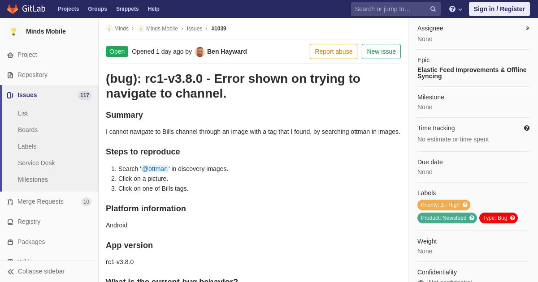Screen dimensions: 538x282
Task: Click the Minds group avatar in breadcrumb
Action: 109,29
